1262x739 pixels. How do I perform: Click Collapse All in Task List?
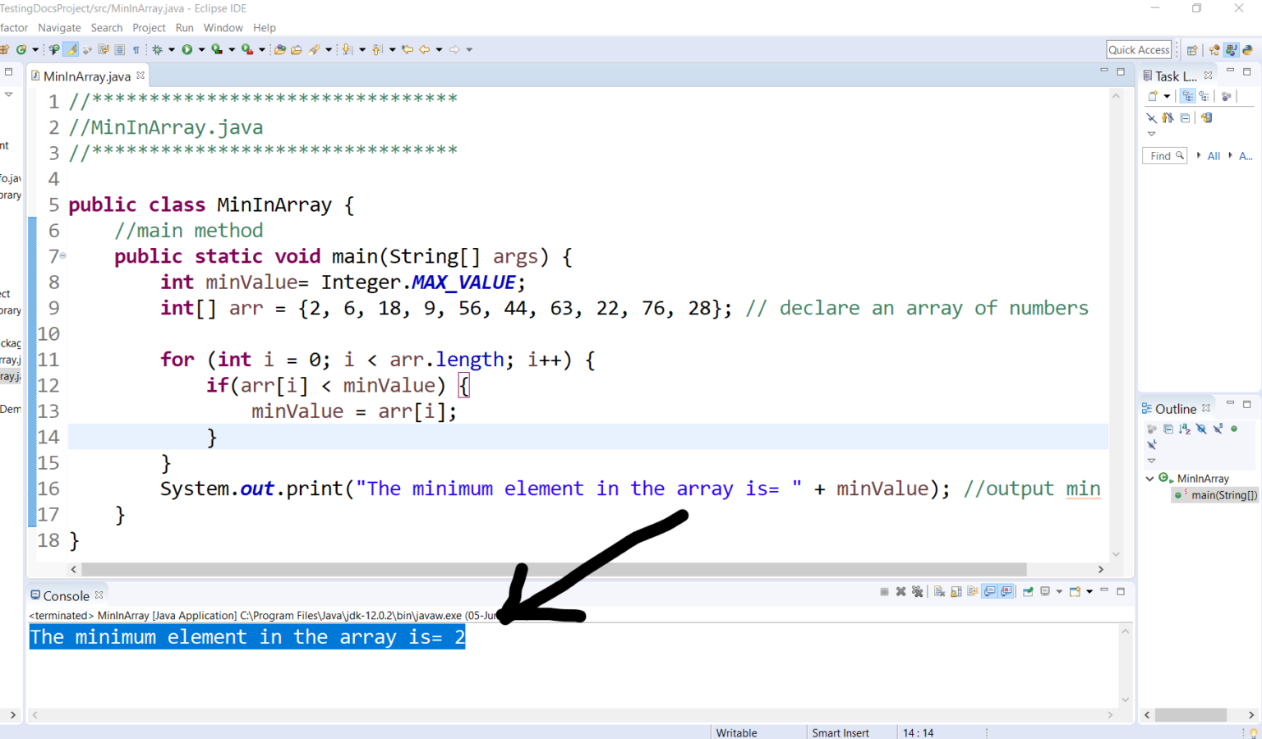pos(1185,117)
